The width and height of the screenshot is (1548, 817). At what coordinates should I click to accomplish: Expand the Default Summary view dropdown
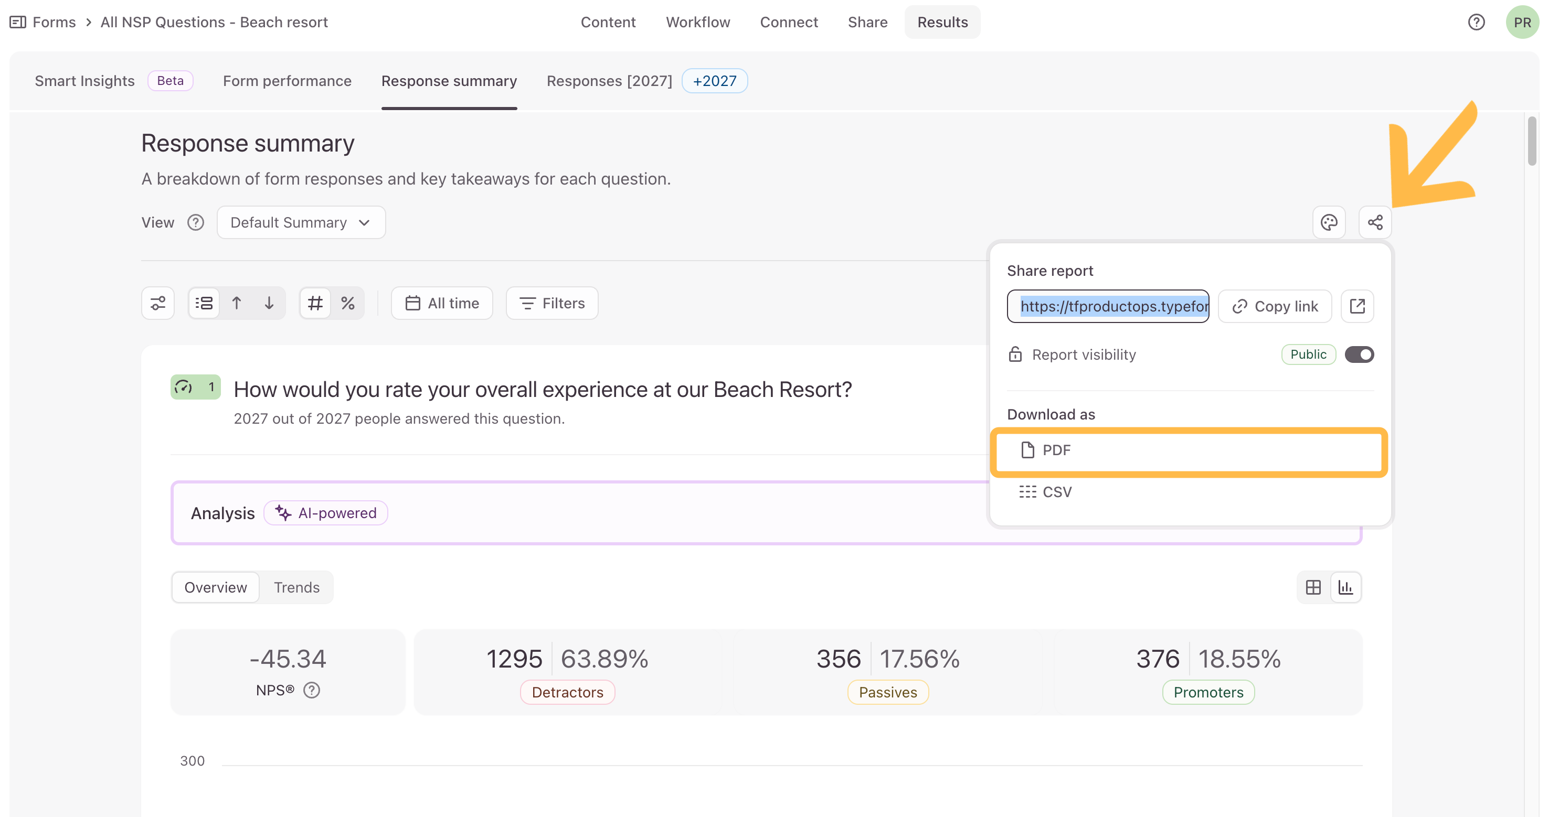click(x=301, y=222)
